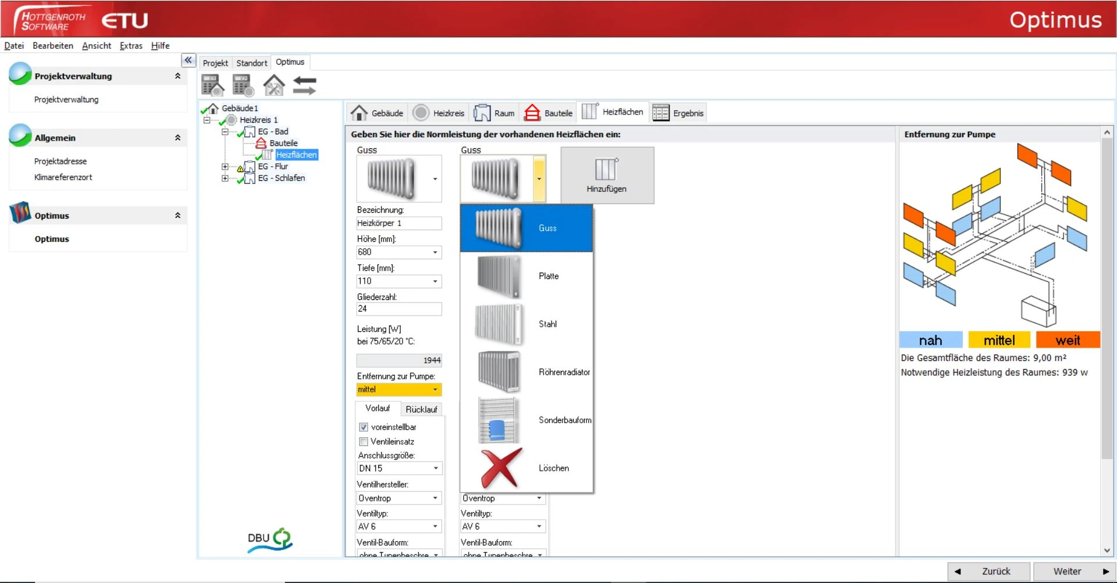Open the Extras menu
Viewport: 1117px width, 583px height.
(x=131, y=46)
